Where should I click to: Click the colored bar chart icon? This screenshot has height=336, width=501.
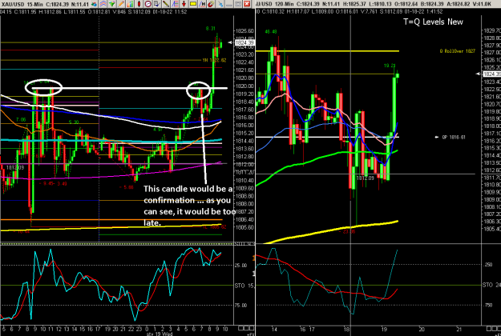click(x=130, y=4)
